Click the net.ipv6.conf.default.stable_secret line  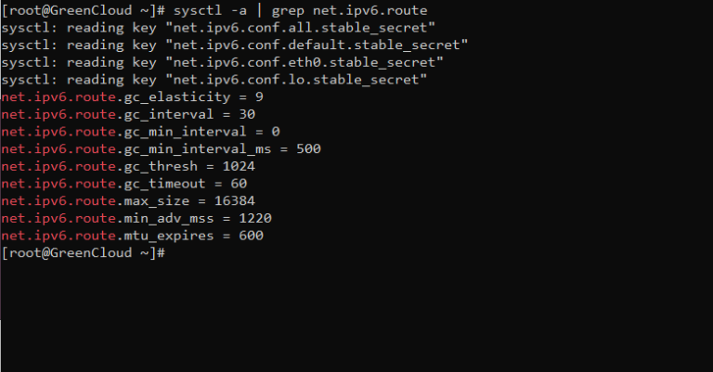235,45
